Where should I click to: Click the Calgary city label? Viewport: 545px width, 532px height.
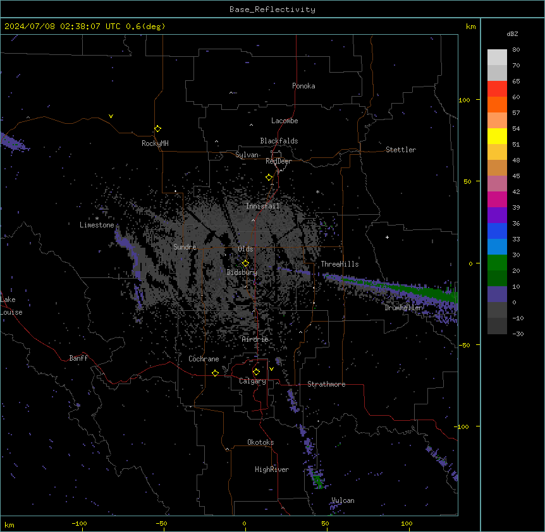252,381
